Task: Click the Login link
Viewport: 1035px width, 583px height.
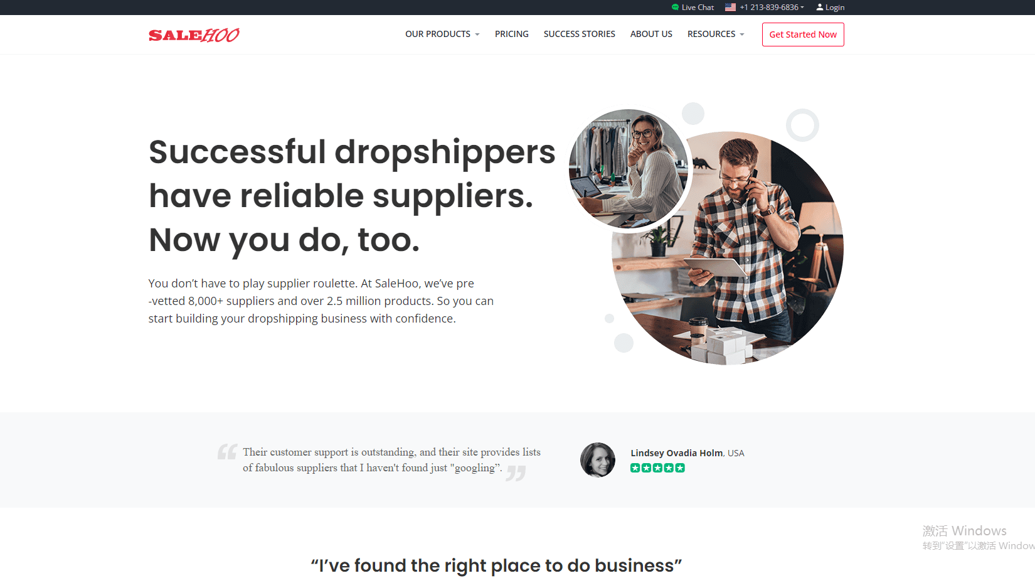Action: [x=834, y=8]
